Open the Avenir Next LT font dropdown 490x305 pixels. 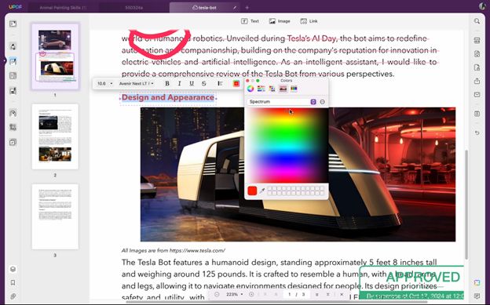point(137,84)
